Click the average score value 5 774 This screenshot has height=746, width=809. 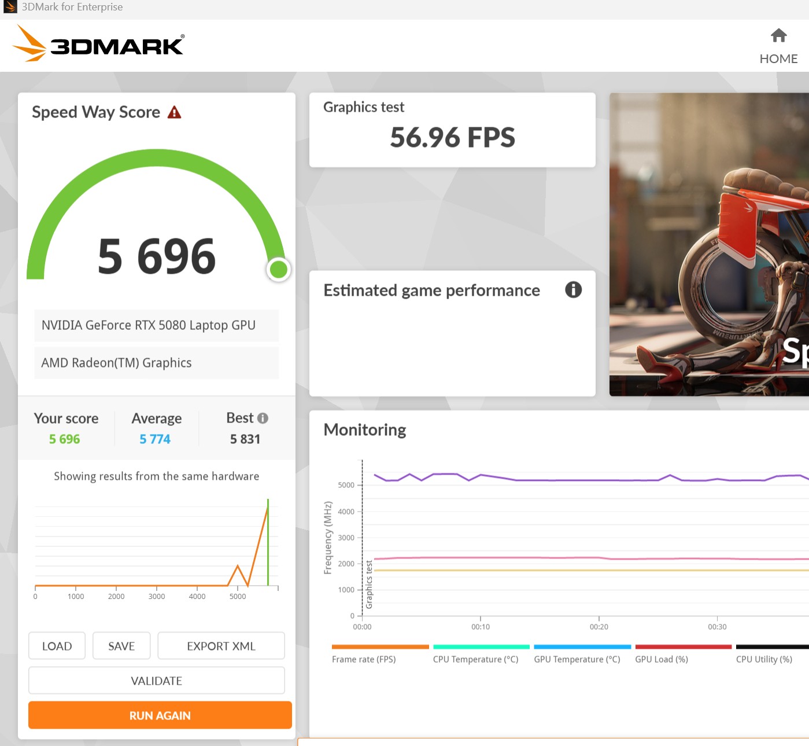[x=155, y=439]
